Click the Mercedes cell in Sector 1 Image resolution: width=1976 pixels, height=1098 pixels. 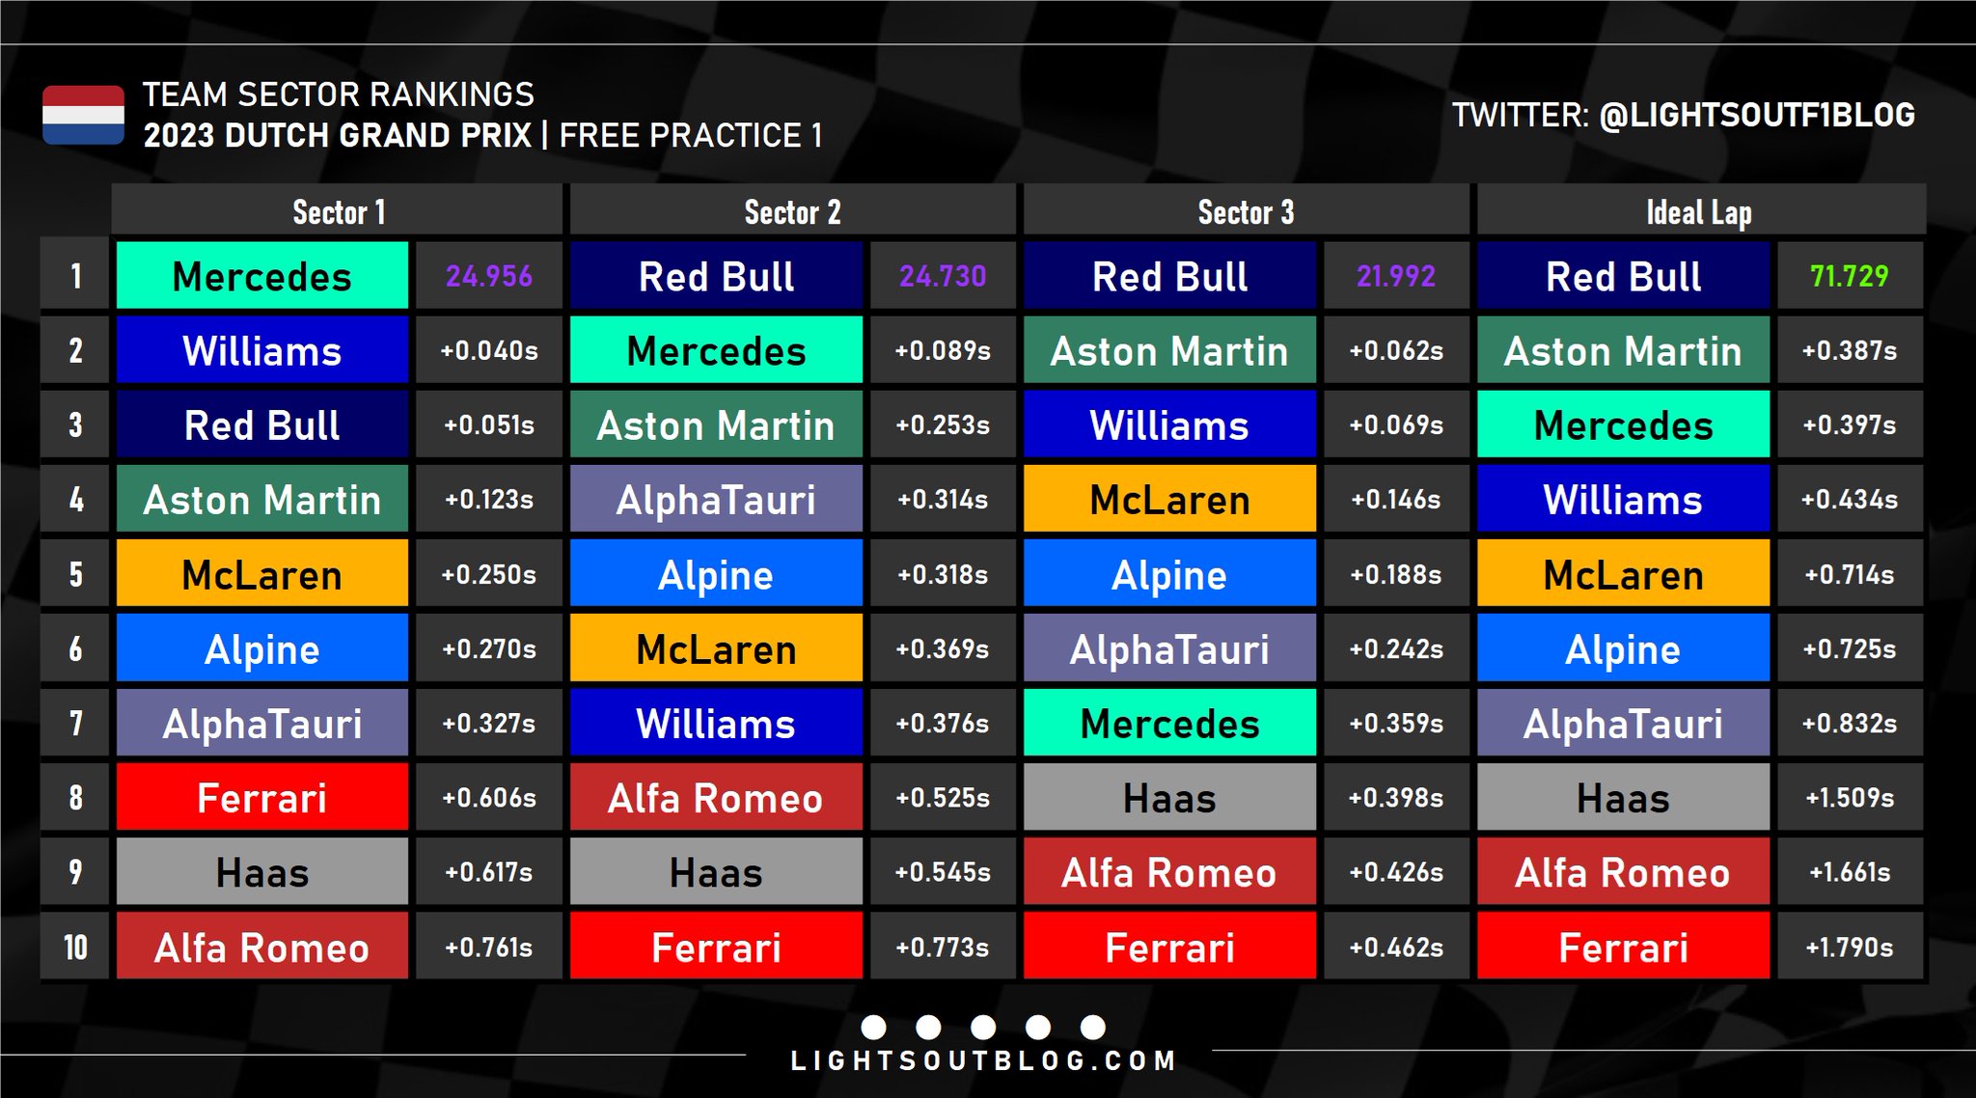pos(262,276)
